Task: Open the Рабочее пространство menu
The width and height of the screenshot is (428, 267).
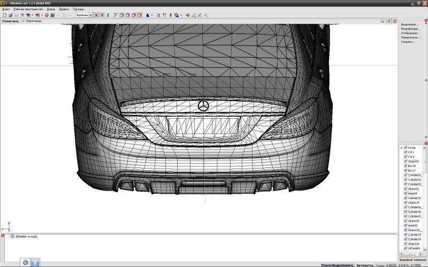Action: (28, 9)
